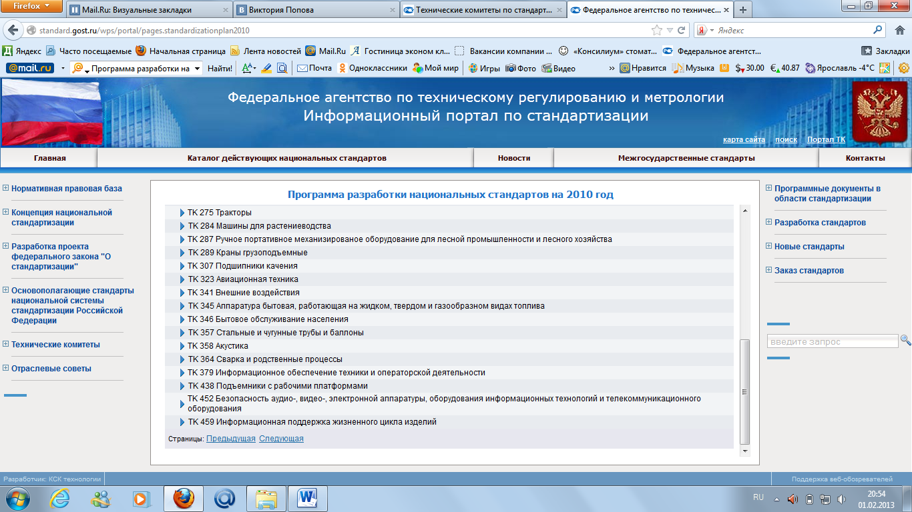Click the введите запрос search field
The height and width of the screenshot is (512, 912).
833,341
